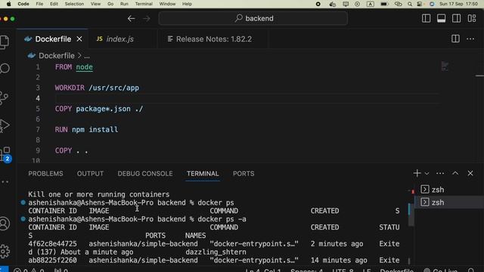The width and height of the screenshot is (484, 272).
Task: Open Customize Layout icon
Action: (471, 18)
